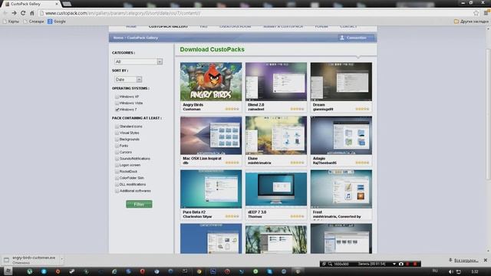Open the Categories dropdown showing All
Screen dimensions: 491x276
pyautogui.click(x=138, y=61)
